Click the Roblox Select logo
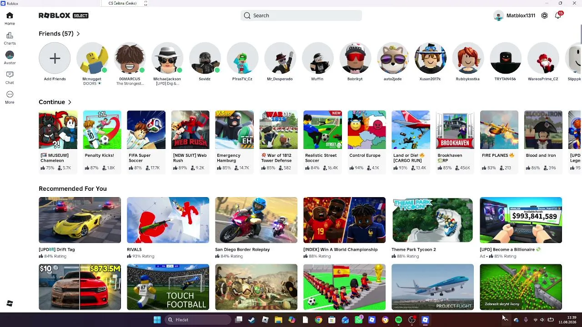The width and height of the screenshot is (582, 327). tap(64, 15)
